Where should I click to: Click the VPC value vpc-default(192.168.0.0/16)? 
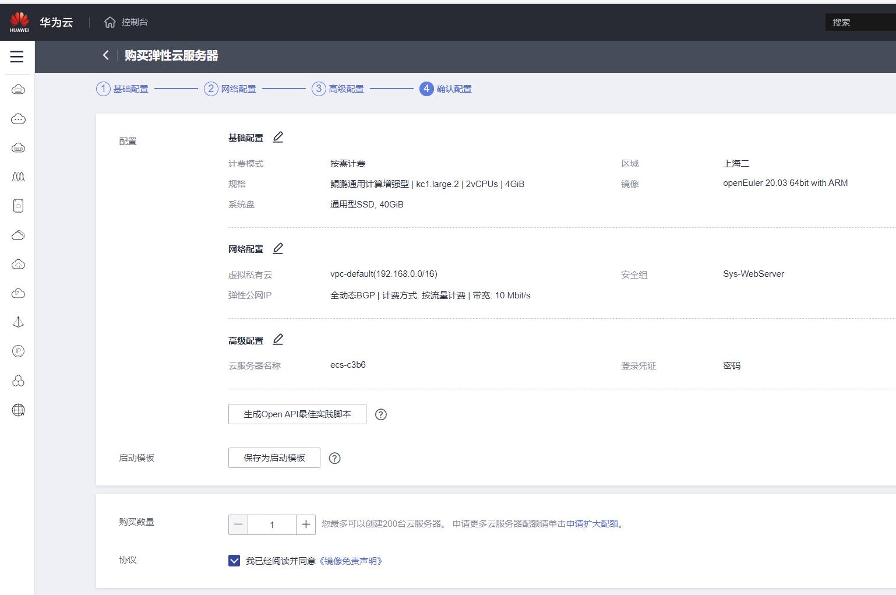[x=384, y=274]
